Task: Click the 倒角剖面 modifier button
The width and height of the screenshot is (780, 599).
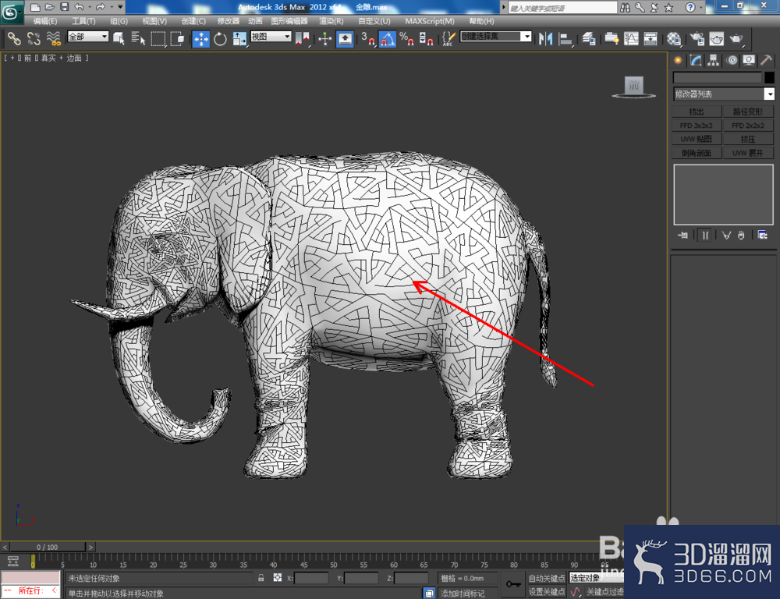Action: click(x=697, y=153)
